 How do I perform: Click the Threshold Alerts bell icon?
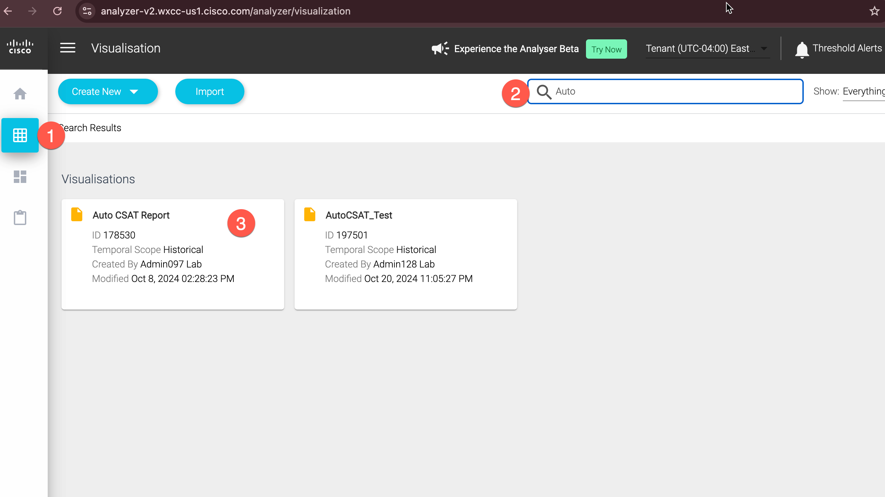[802, 50]
